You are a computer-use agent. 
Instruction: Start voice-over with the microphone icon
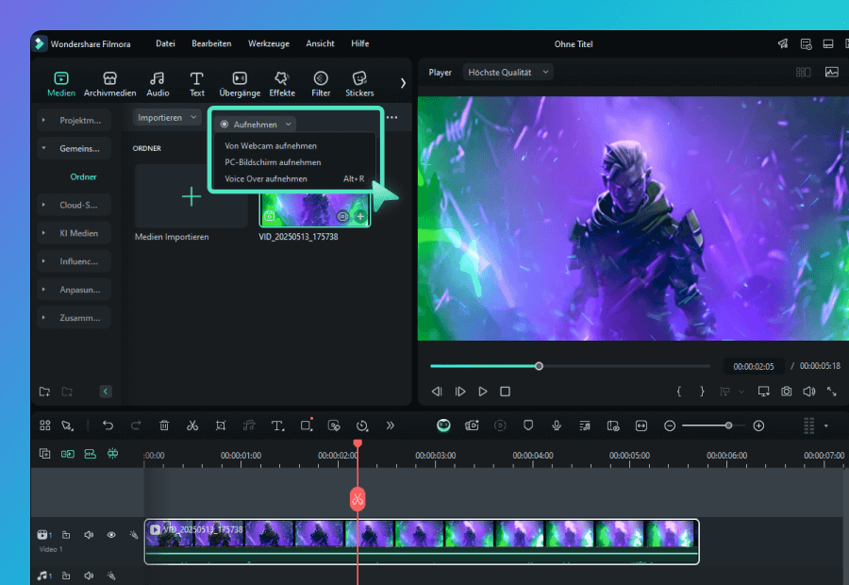click(556, 426)
